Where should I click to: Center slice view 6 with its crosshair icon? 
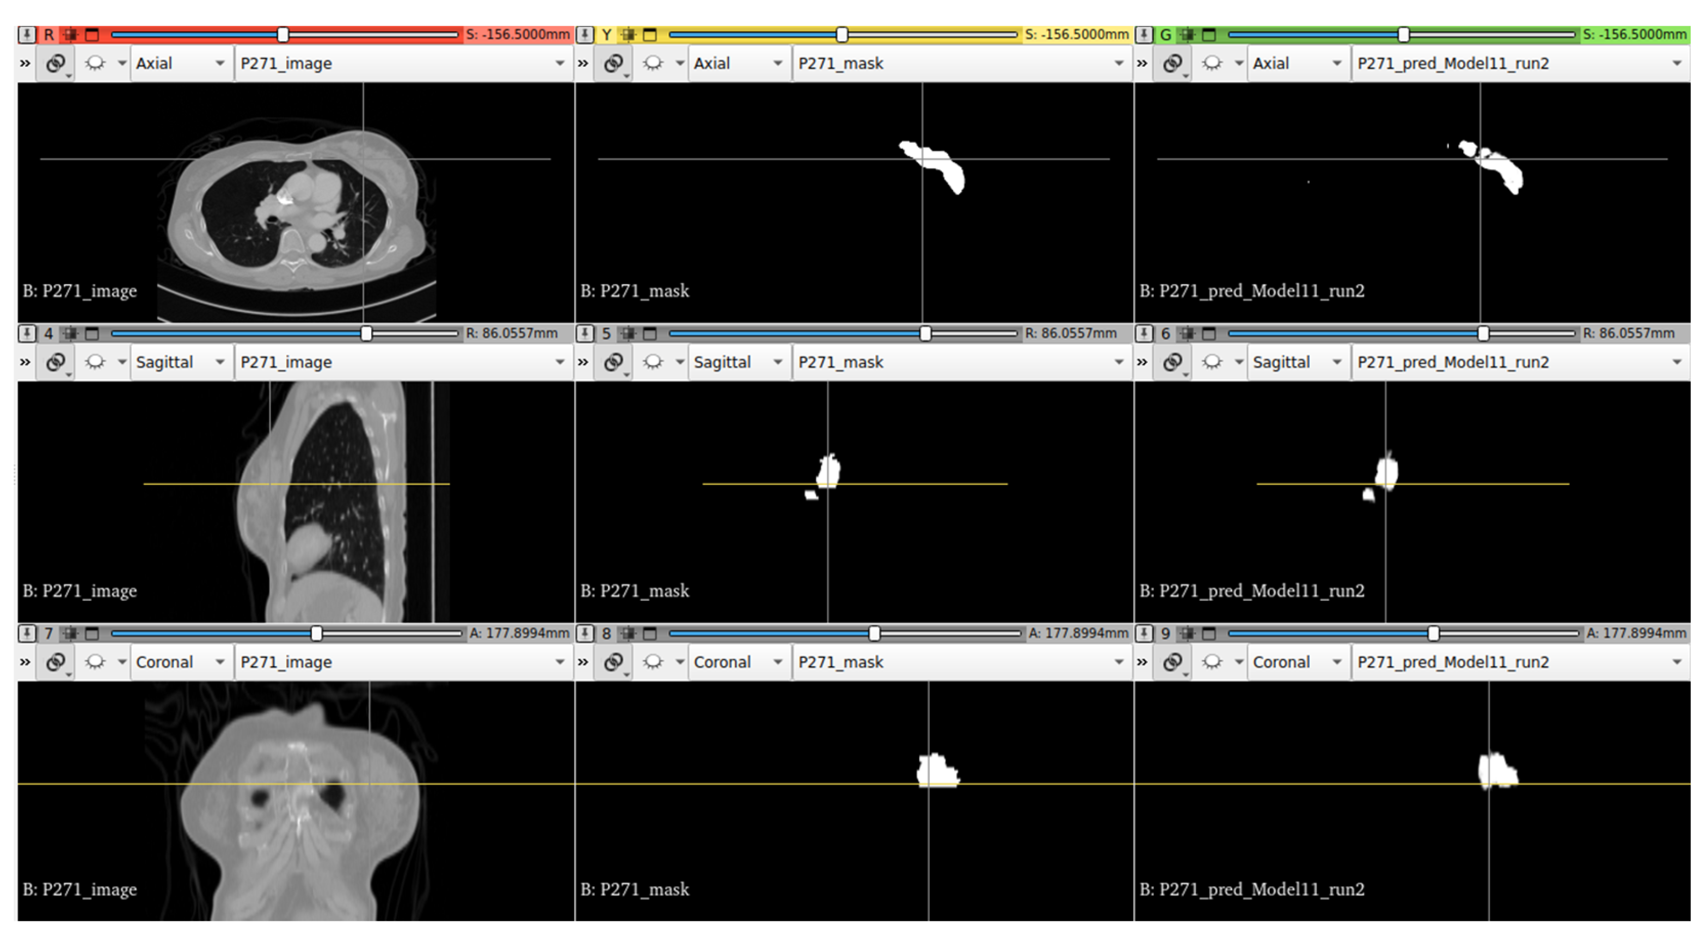[x=1188, y=333]
